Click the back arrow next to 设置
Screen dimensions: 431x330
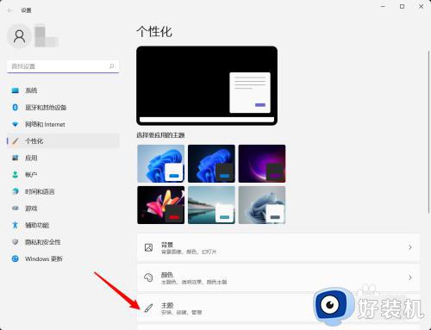click(x=10, y=10)
